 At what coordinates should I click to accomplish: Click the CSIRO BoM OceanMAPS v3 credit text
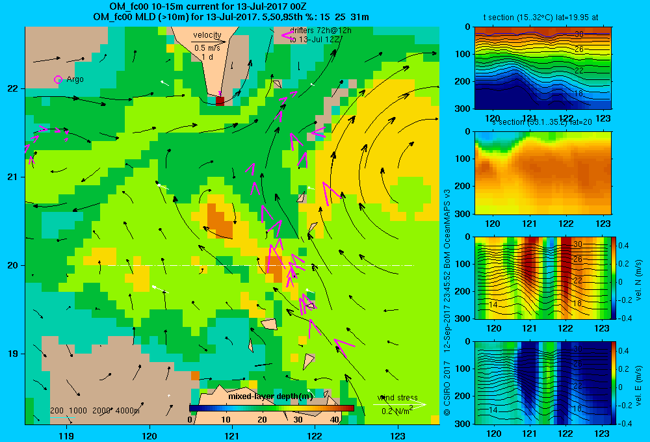[447, 303]
